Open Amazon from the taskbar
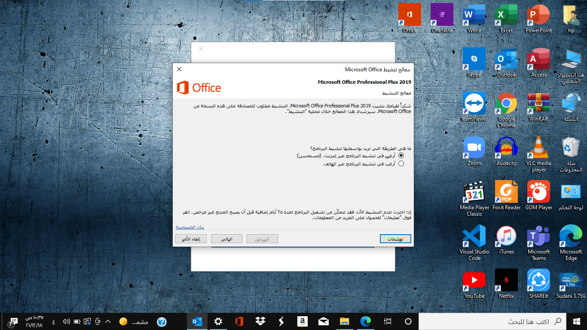Viewport: 587px width, 330px height. pyautogui.click(x=302, y=321)
